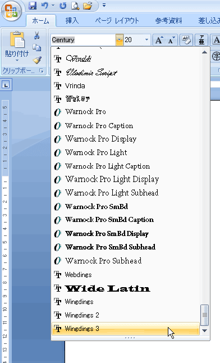
Task: Choose Warnock Pro SmBd Subhead
Action: pyautogui.click(x=126, y=247)
